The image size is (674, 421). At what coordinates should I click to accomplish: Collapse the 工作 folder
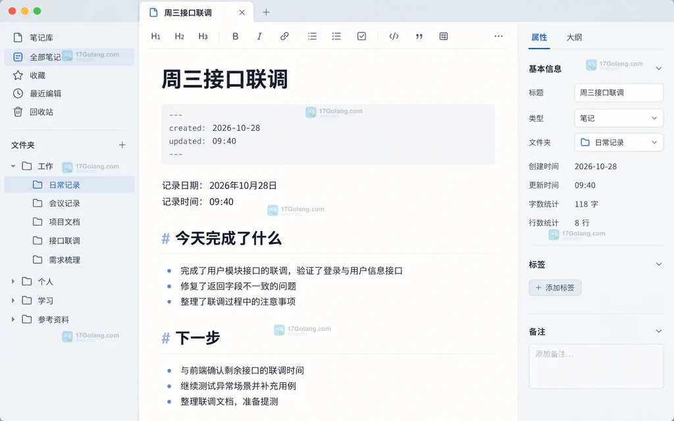(13, 166)
